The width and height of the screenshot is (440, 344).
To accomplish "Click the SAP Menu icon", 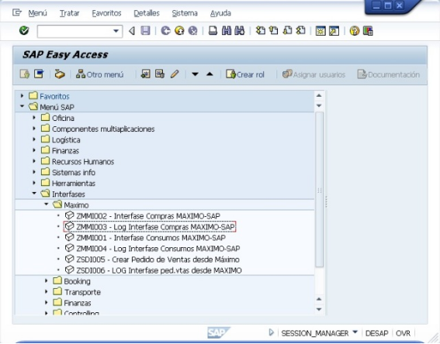I will coord(39,74).
